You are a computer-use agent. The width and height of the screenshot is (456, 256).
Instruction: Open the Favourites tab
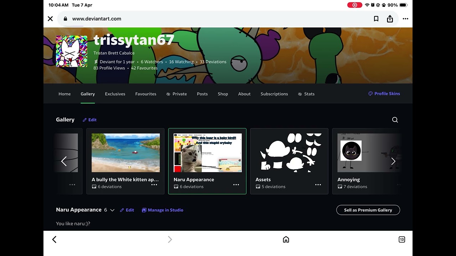(x=146, y=94)
